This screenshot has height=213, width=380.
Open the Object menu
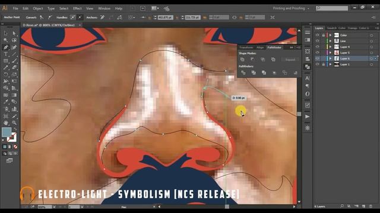(x=38, y=8)
